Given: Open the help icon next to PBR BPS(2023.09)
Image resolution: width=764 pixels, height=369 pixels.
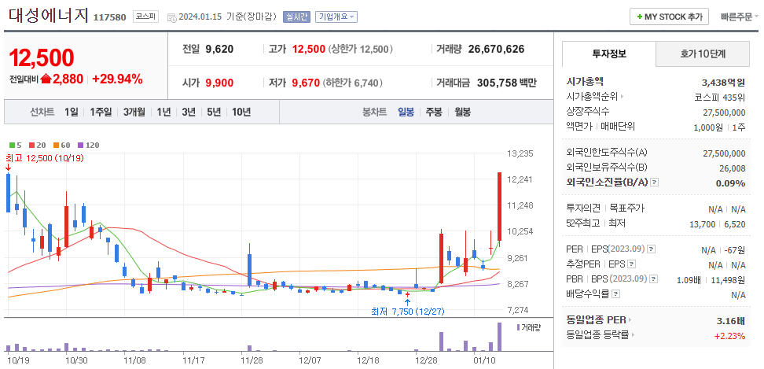Looking at the screenshot, I should [x=653, y=279].
